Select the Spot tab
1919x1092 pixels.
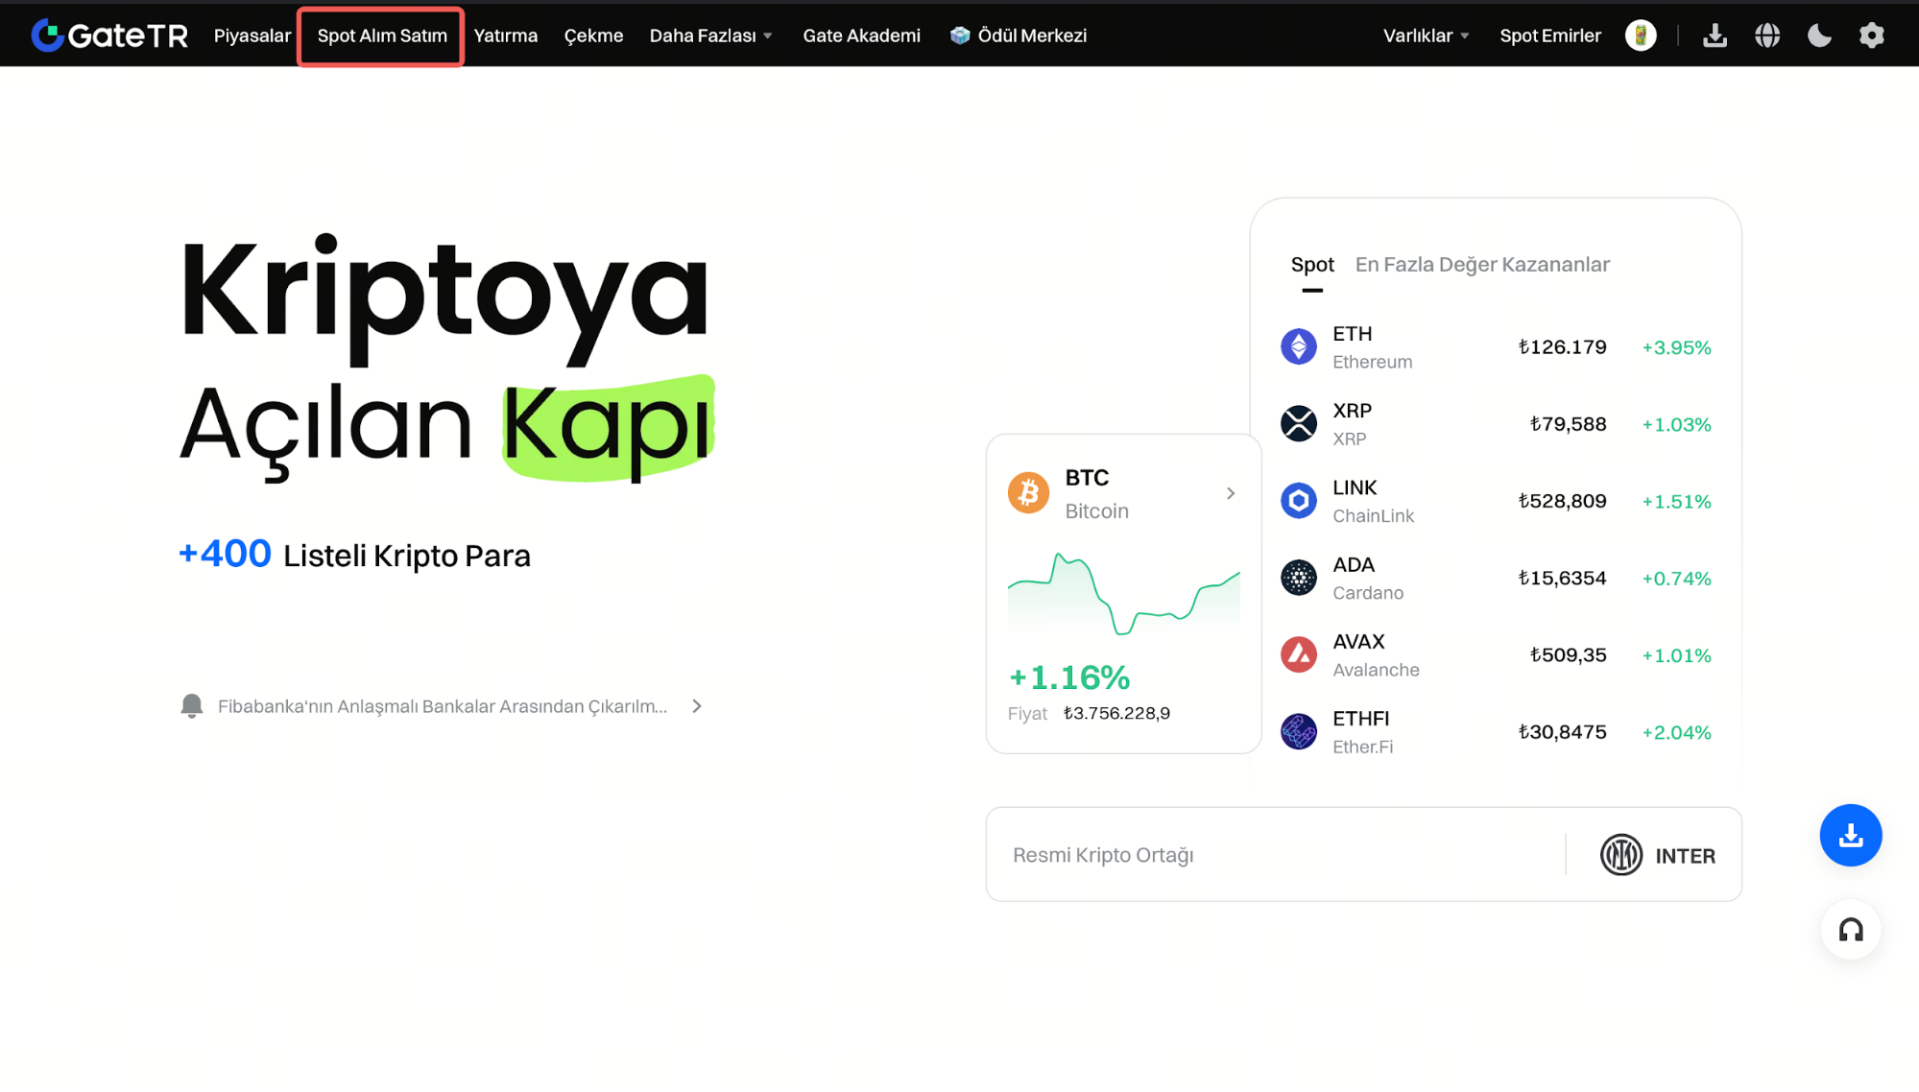1312,265
